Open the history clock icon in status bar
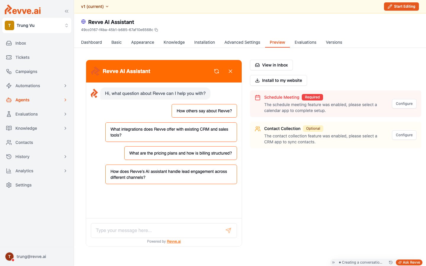The height and width of the screenshot is (266, 426). (390, 262)
